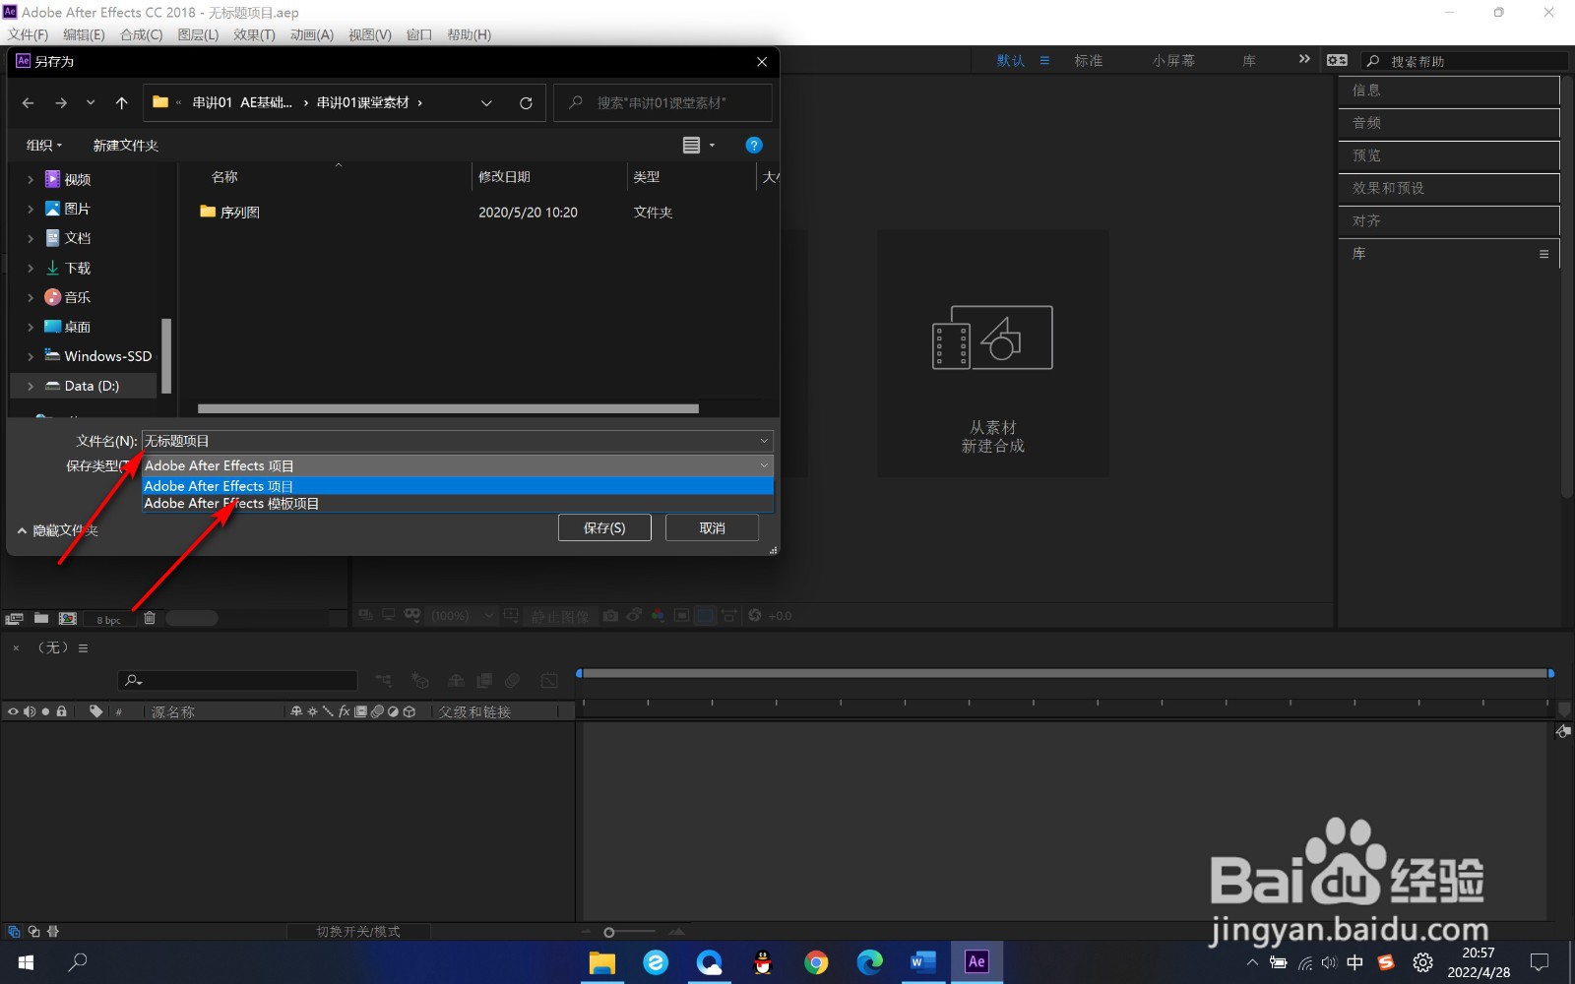
Task: Switch to the 小屏幕 workspace tab
Action: click(1173, 60)
